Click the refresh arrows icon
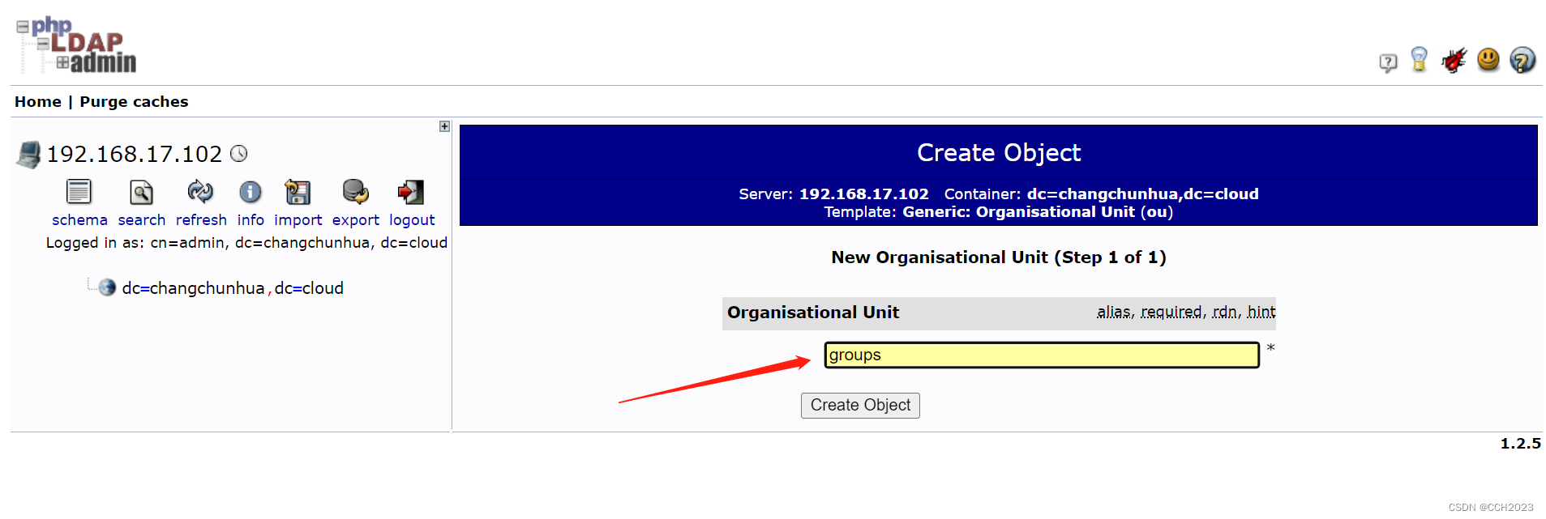The height and width of the screenshot is (519, 1546). 200,193
